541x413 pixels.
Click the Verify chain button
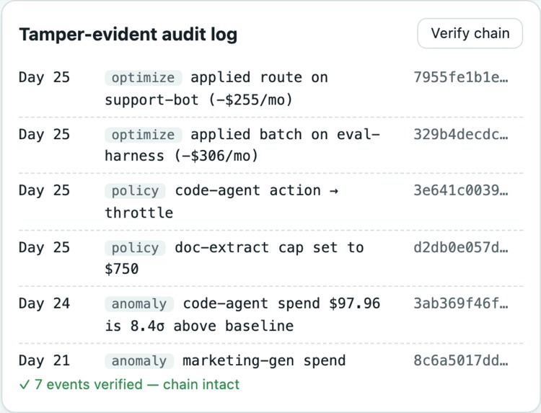(470, 33)
